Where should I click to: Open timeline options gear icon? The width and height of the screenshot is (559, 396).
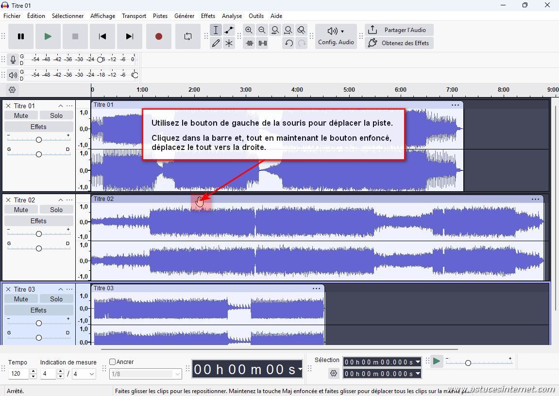pyautogui.click(x=12, y=90)
